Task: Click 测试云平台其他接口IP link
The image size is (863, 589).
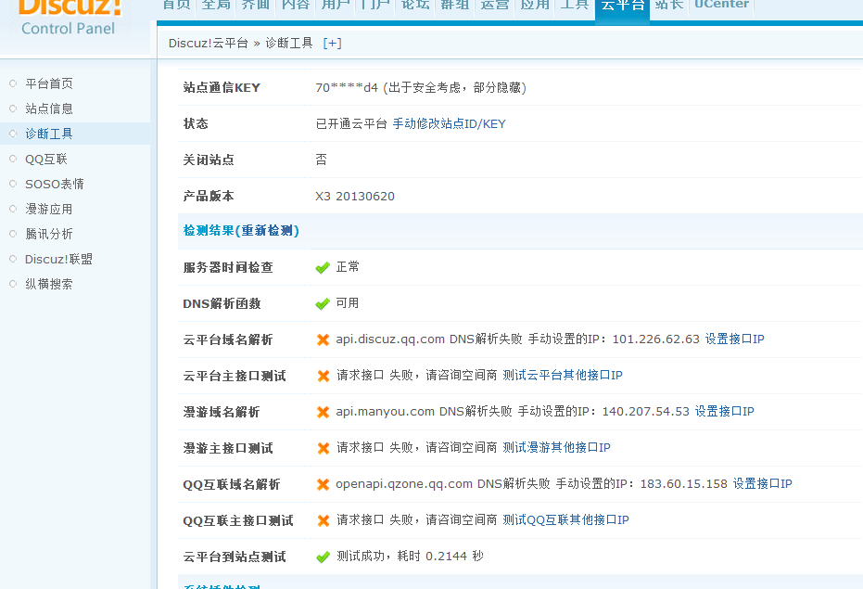Action: tap(563, 376)
